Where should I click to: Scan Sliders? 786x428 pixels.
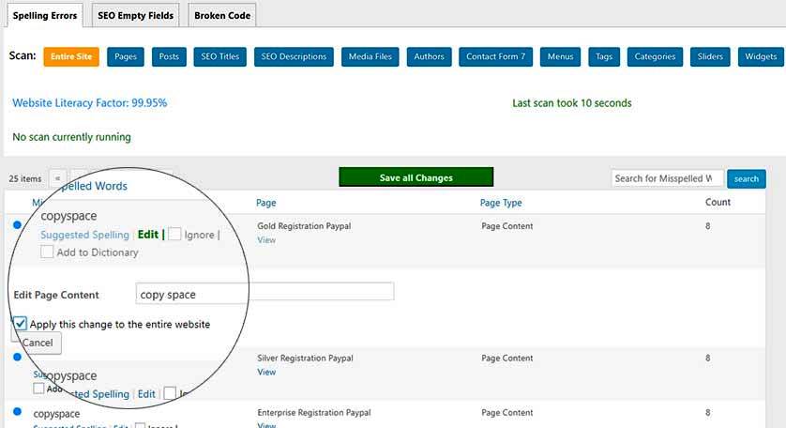(710, 56)
